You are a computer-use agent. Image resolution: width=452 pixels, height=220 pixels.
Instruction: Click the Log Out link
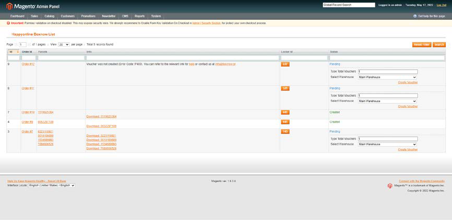(x=441, y=5)
